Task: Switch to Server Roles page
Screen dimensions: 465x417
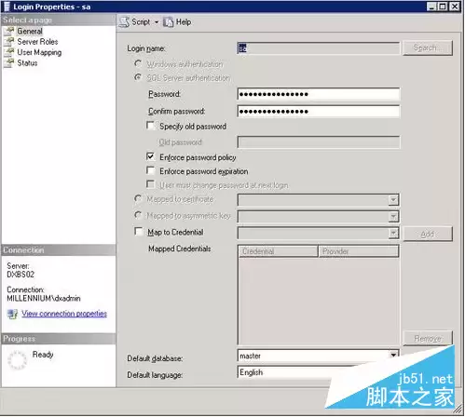Action: pos(37,42)
